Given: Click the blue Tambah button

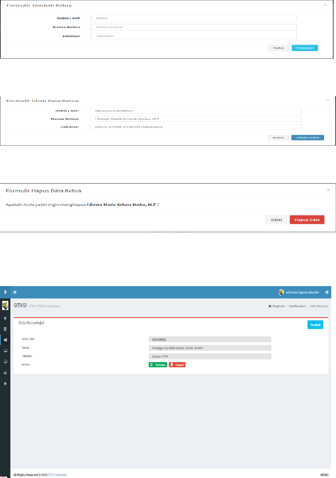Looking at the screenshot, I should click(x=315, y=325).
